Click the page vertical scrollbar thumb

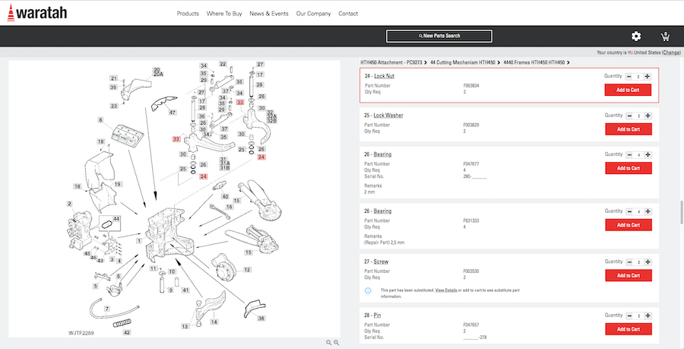[682, 212]
